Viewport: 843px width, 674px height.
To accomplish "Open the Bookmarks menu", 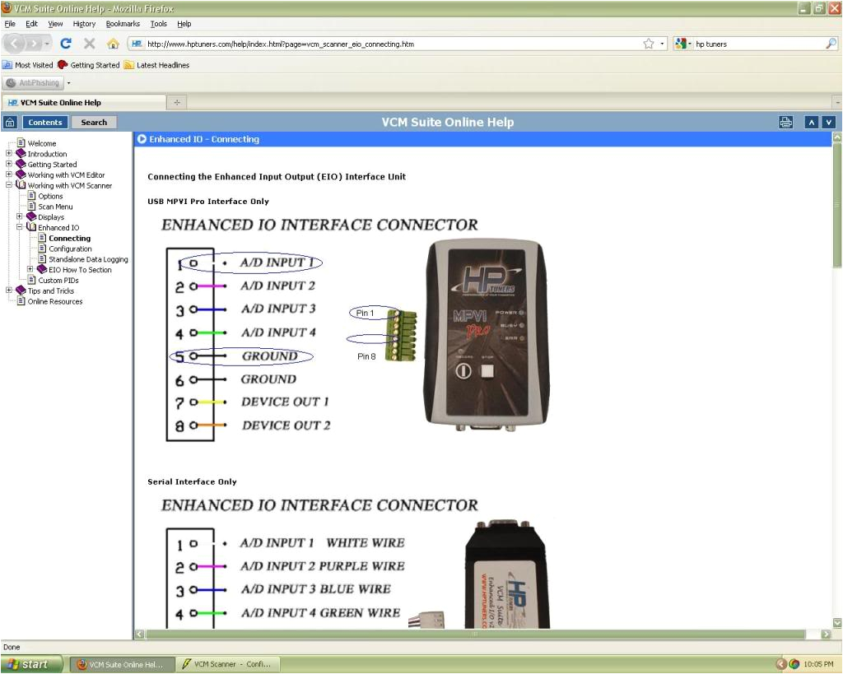I will coord(122,24).
